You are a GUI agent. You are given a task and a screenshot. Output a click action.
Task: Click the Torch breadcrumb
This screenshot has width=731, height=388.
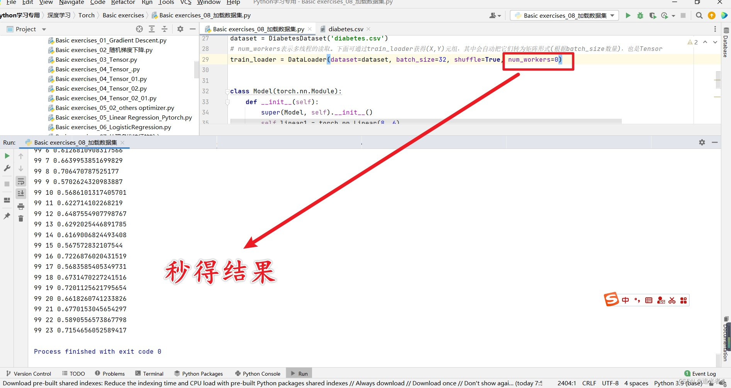pyautogui.click(x=86, y=15)
